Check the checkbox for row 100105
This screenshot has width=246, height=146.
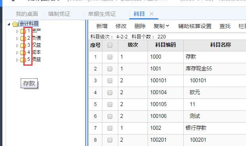pos(110,104)
